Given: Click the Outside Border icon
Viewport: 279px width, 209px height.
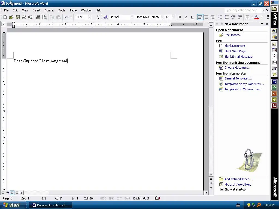Looking at the screenshot, I should (x=247, y=17).
